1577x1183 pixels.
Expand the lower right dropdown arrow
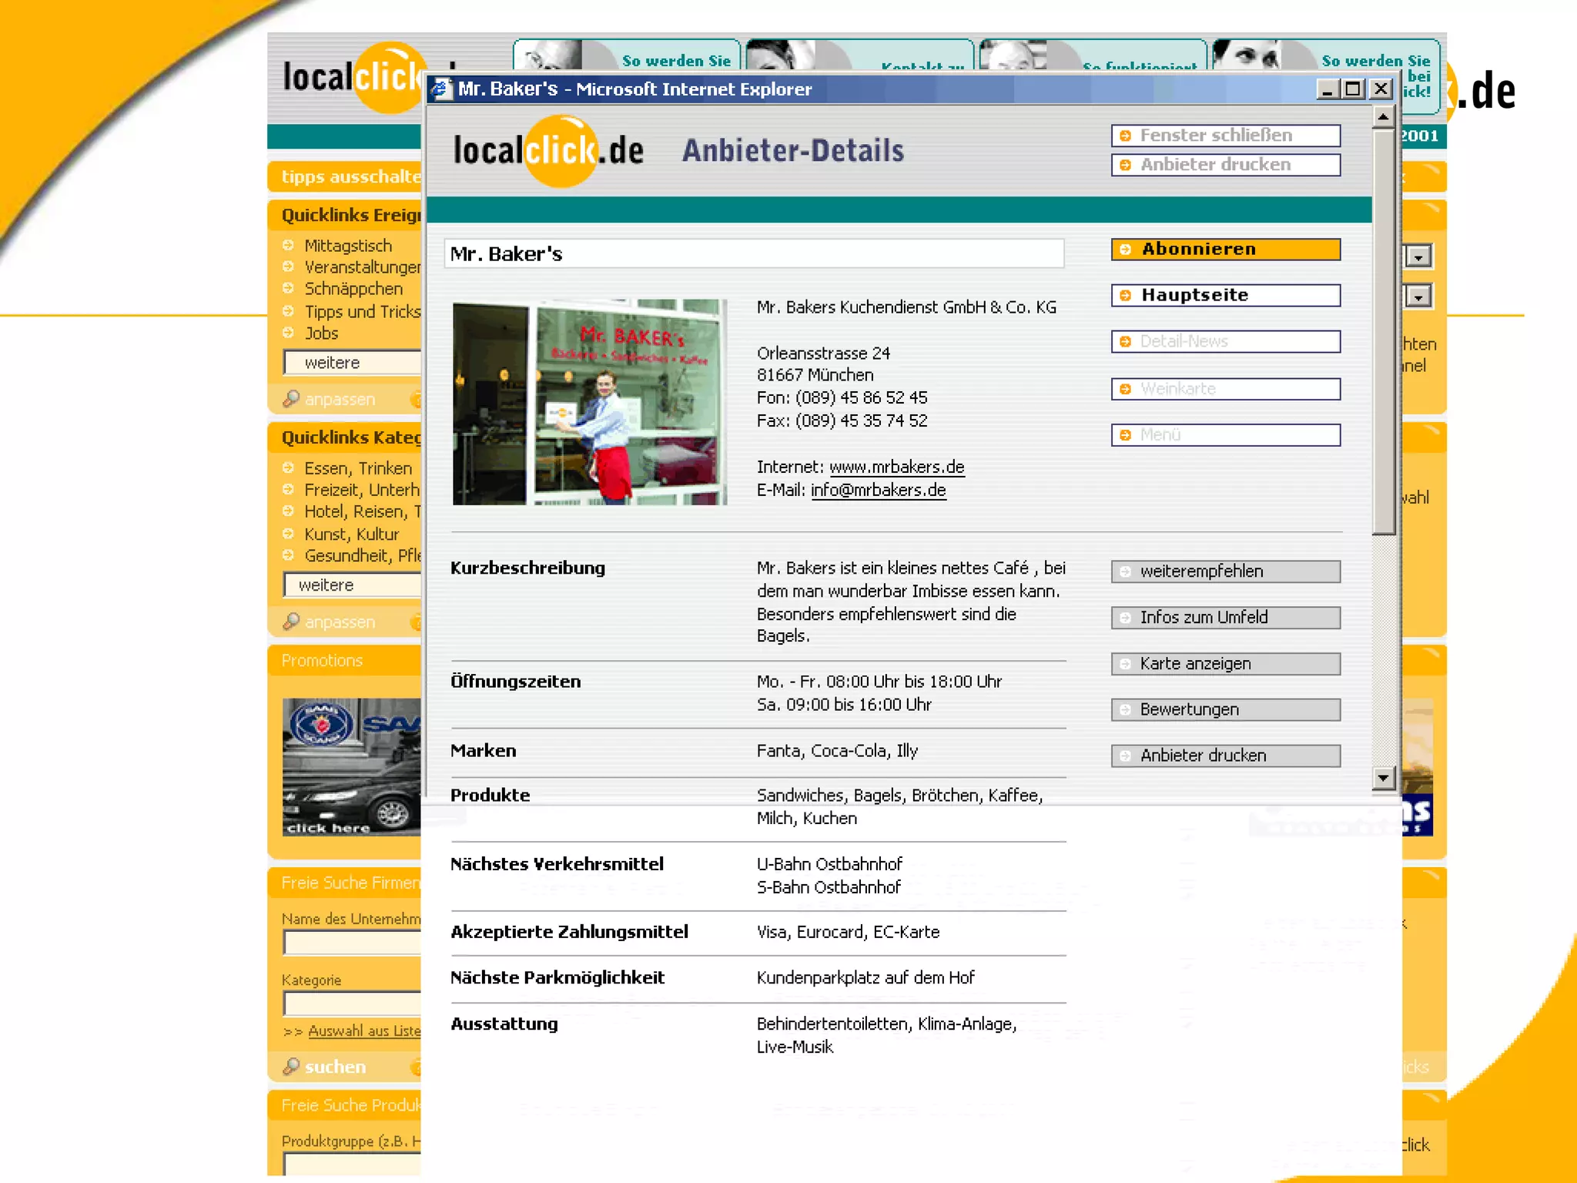coord(1418,297)
